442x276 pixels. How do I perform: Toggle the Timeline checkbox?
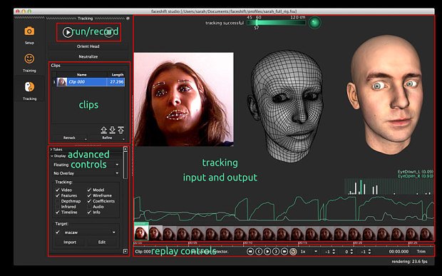coord(58,212)
